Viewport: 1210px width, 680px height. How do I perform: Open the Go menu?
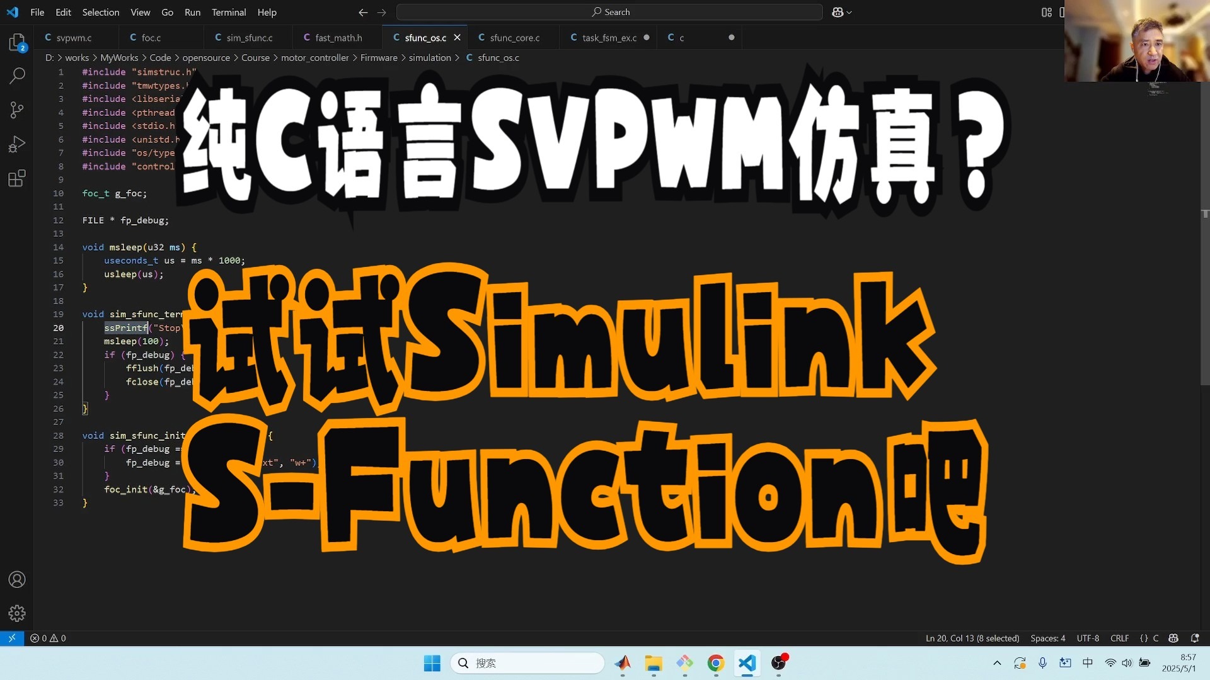pos(167,12)
